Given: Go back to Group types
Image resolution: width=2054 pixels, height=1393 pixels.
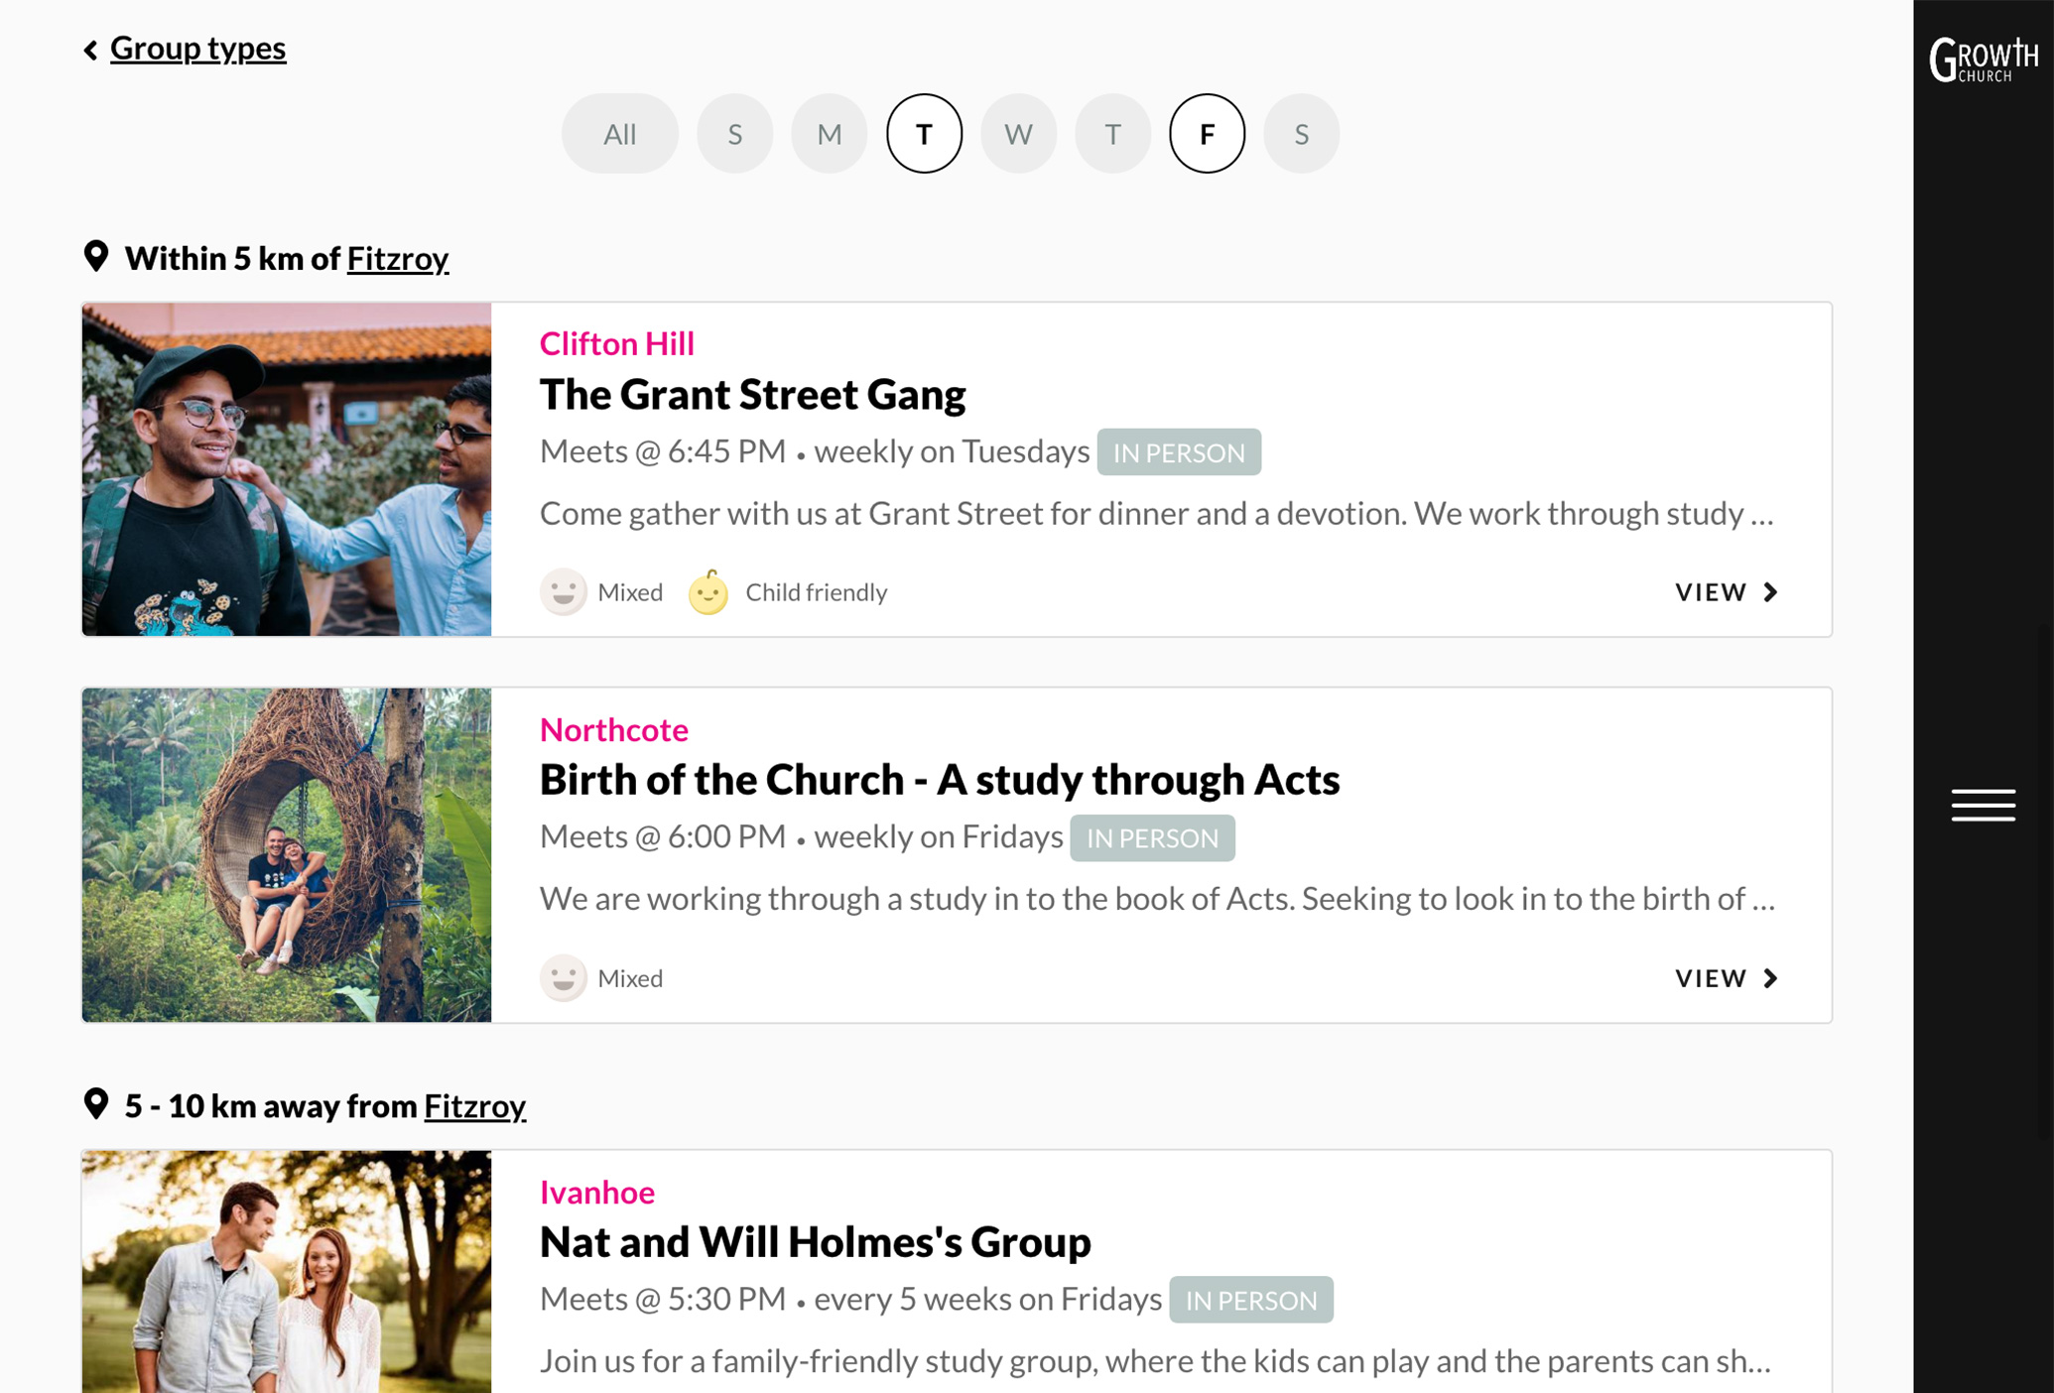Looking at the screenshot, I should (197, 48).
